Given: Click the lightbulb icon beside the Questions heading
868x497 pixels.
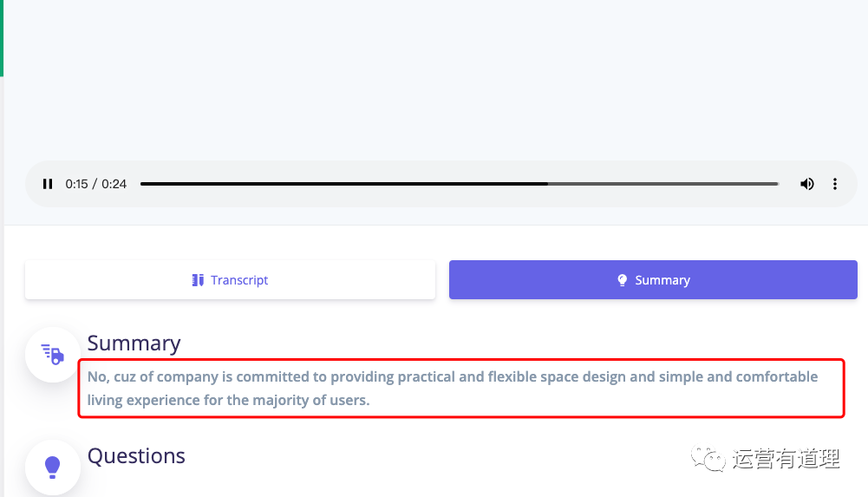Looking at the screenshot, I should pos(53,467).
